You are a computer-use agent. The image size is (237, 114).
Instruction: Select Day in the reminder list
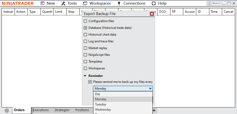tap(98, 94)
